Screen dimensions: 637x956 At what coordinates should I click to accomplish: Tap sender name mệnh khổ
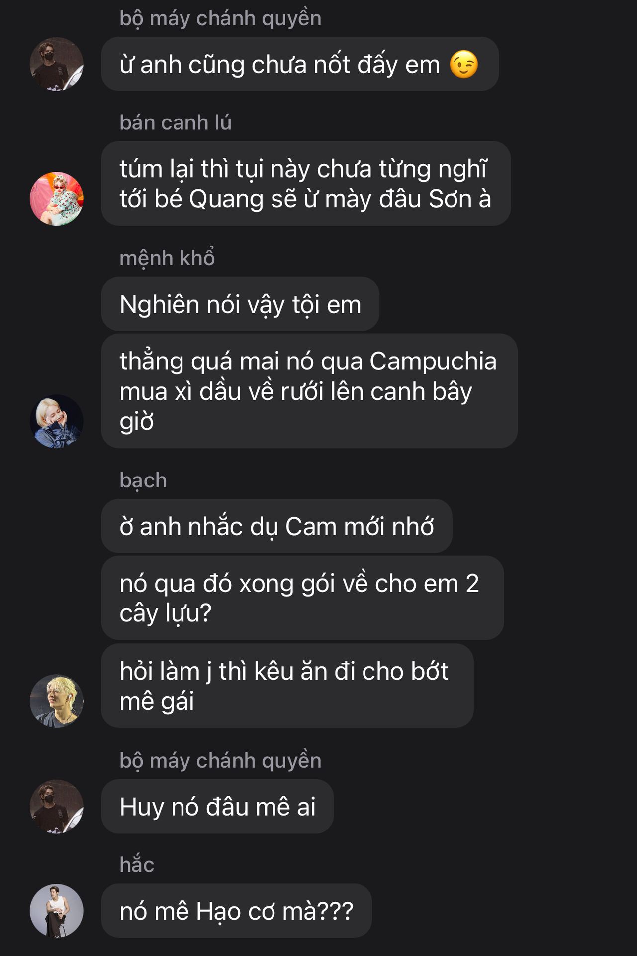(167, 258)
